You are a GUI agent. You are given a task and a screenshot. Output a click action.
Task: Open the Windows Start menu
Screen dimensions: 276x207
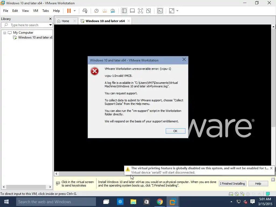point(6,202)
